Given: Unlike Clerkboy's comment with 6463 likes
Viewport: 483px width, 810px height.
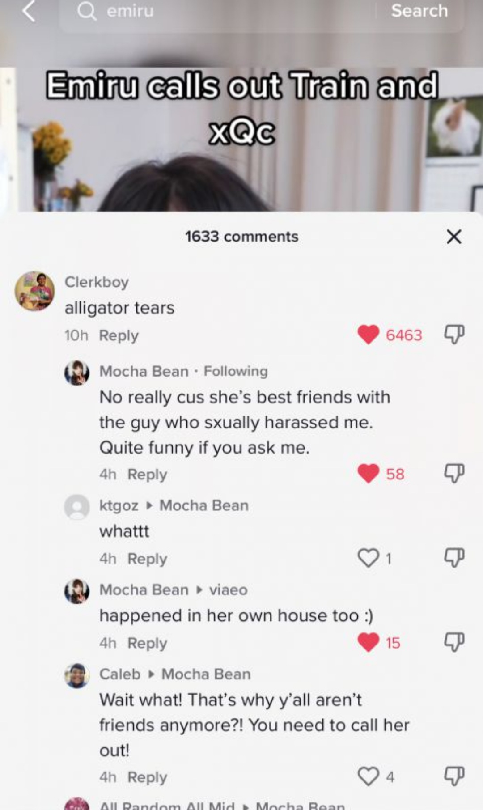Looking at the screenshot, I should coord(369,335).
